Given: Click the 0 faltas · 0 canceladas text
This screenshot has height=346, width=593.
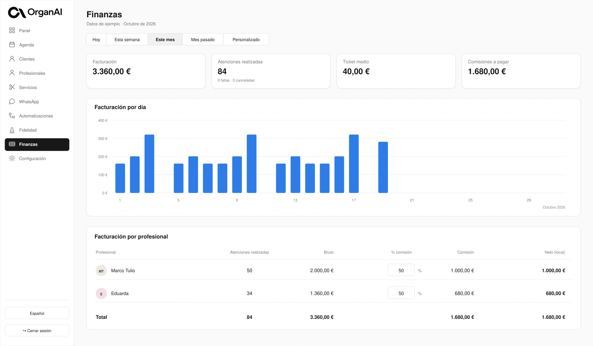Looking at the screenshot, I should pyautogui.click(x=236, y=80).
